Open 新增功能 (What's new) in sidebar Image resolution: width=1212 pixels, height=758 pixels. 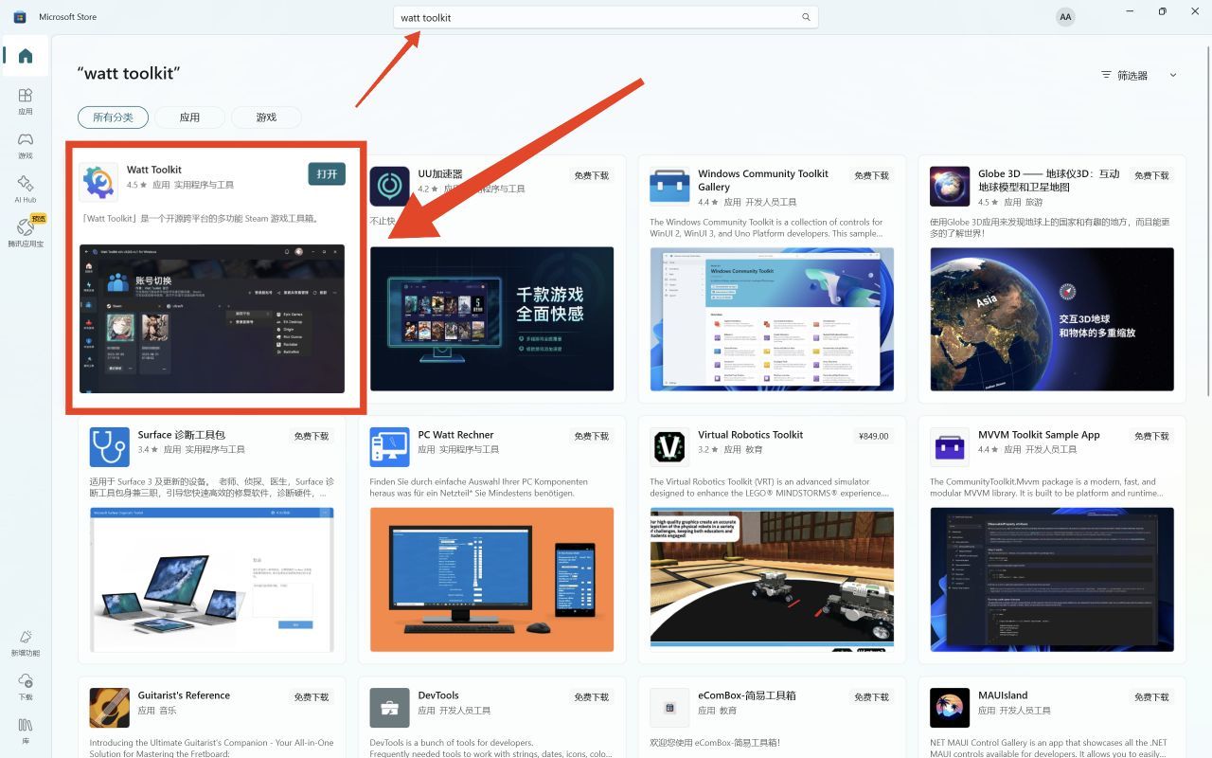click(26, 643)
